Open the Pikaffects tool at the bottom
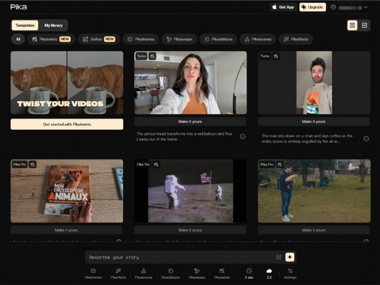The height and width of the screenshot is (285, 380). click(x=119, y=274)
